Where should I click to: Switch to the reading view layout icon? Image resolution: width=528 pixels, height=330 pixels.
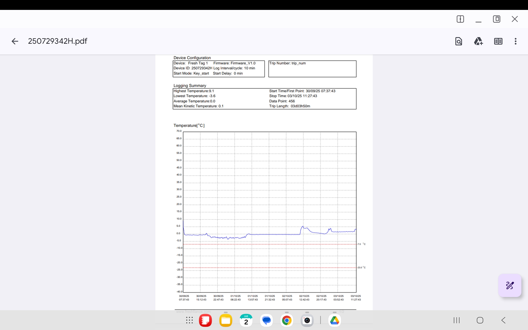498,41
